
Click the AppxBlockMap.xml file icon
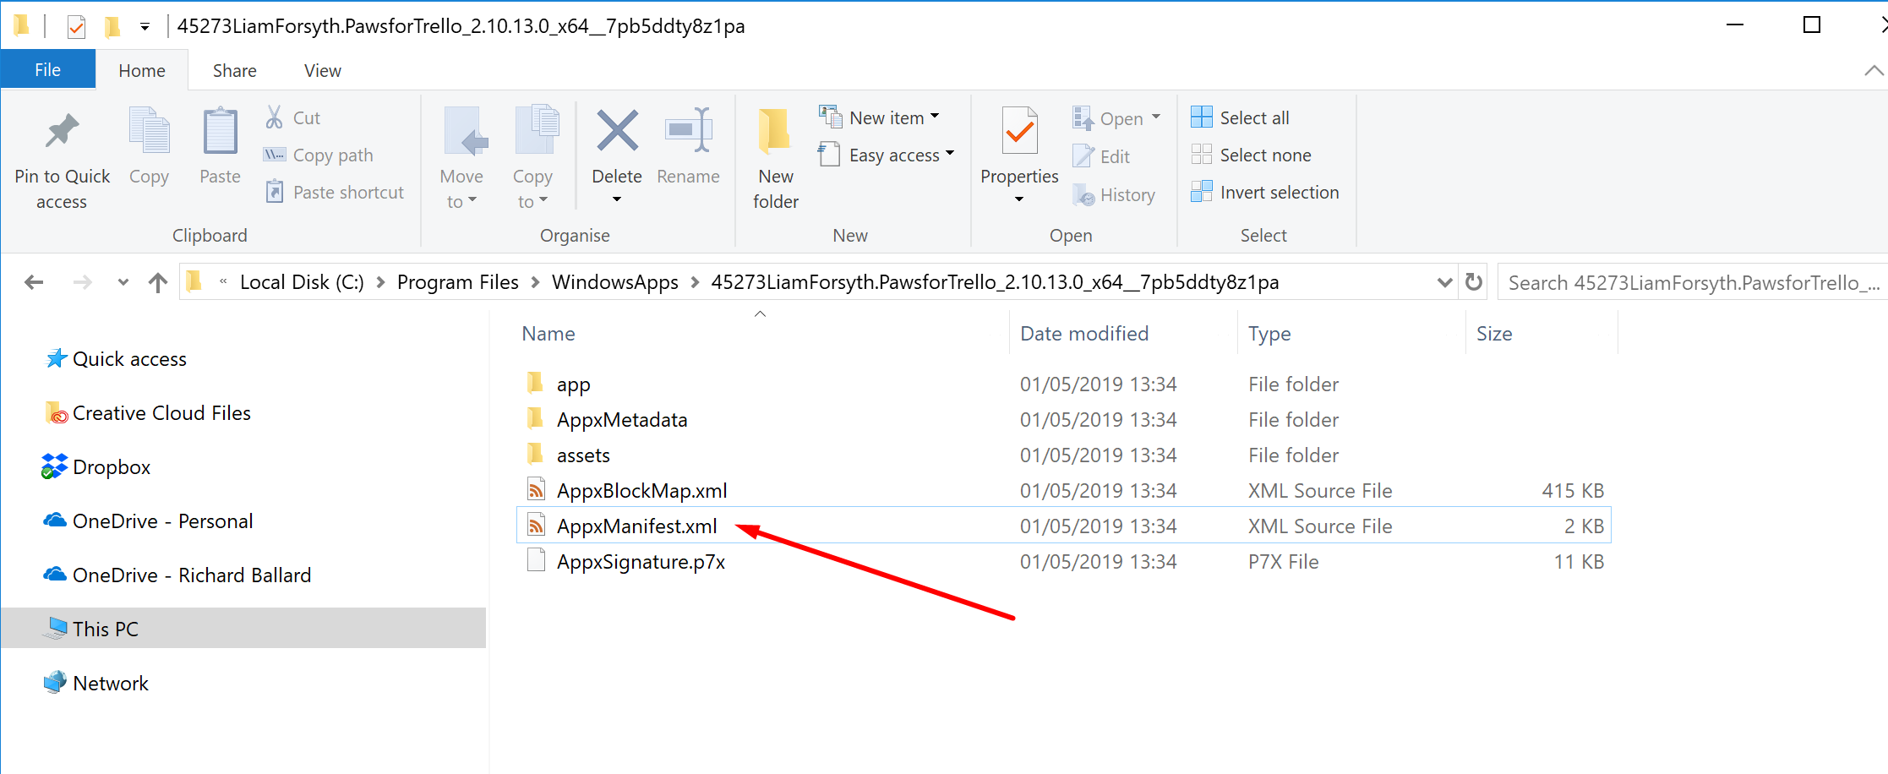[x=536, y=490]
